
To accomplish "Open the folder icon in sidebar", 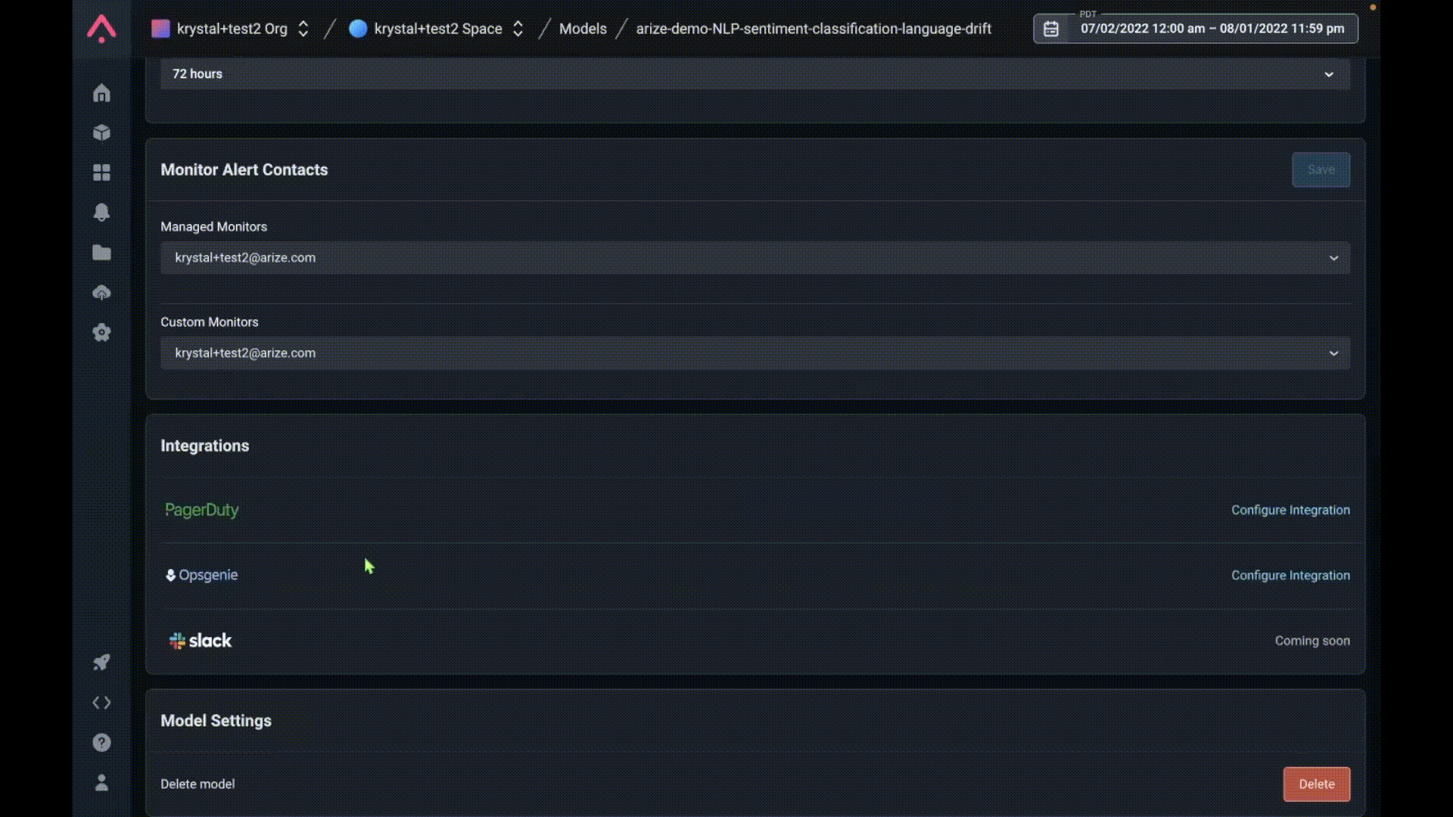I will [101, 253].
